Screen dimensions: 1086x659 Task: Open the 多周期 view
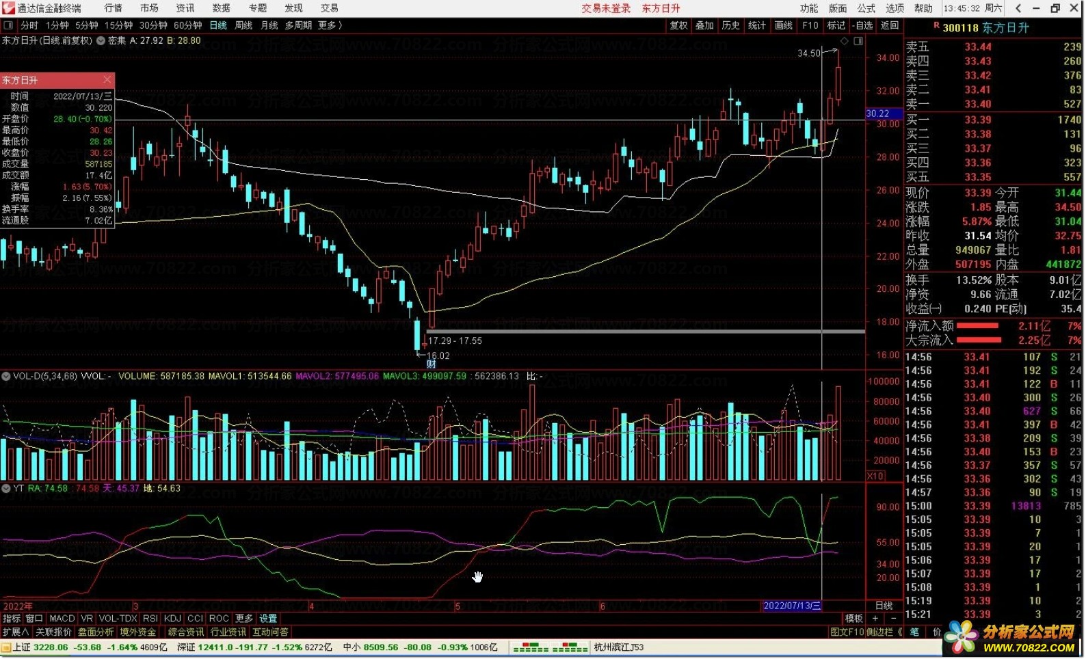click(298, 25)
